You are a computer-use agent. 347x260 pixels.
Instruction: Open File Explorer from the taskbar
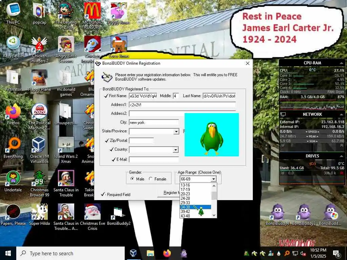pos(150,253)
